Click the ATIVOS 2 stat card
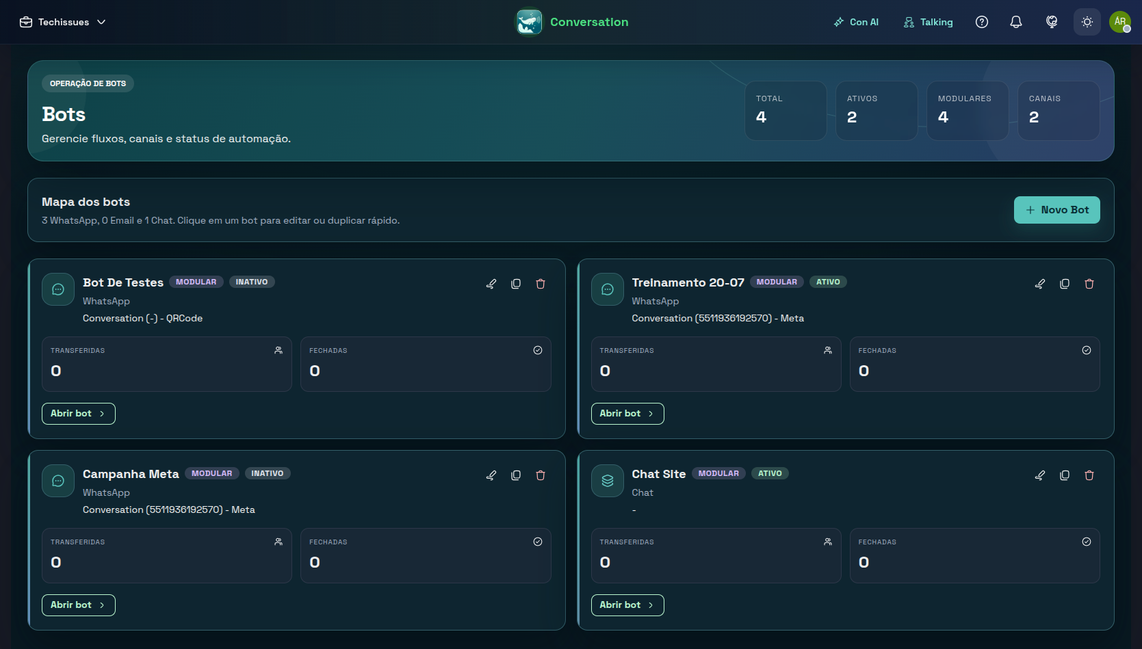Image resolution: width=1142 pixels, height=649 pixels. (x=877, y=111)
